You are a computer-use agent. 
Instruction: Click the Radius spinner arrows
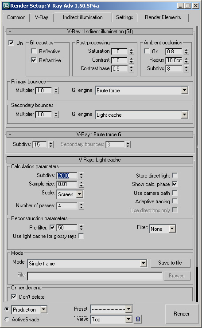pos(186,60)
